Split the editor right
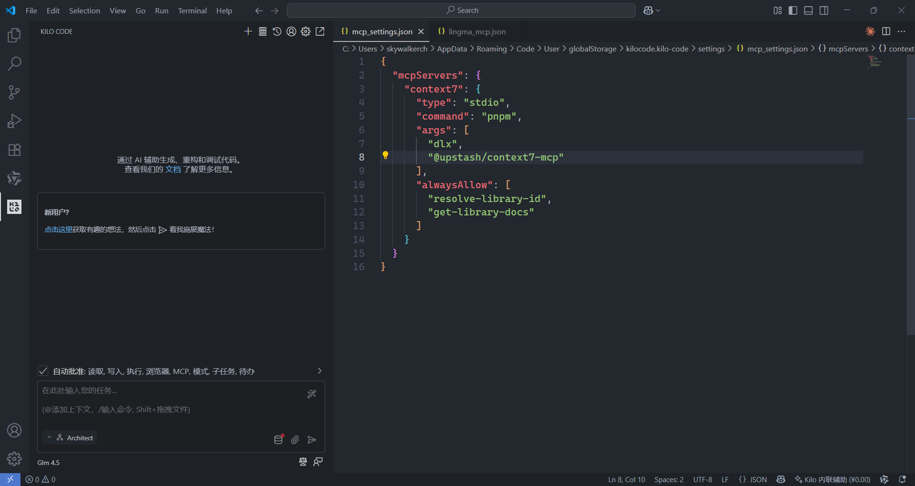915x486 pixels. tap(886, 31)
